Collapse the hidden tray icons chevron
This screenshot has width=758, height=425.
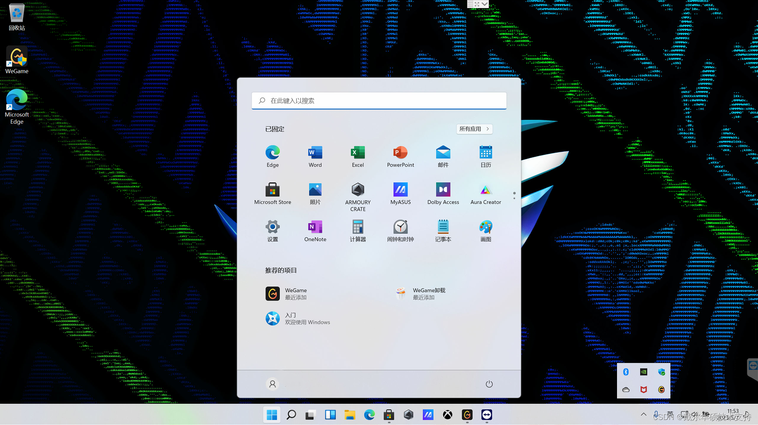[x=643, y=414]
